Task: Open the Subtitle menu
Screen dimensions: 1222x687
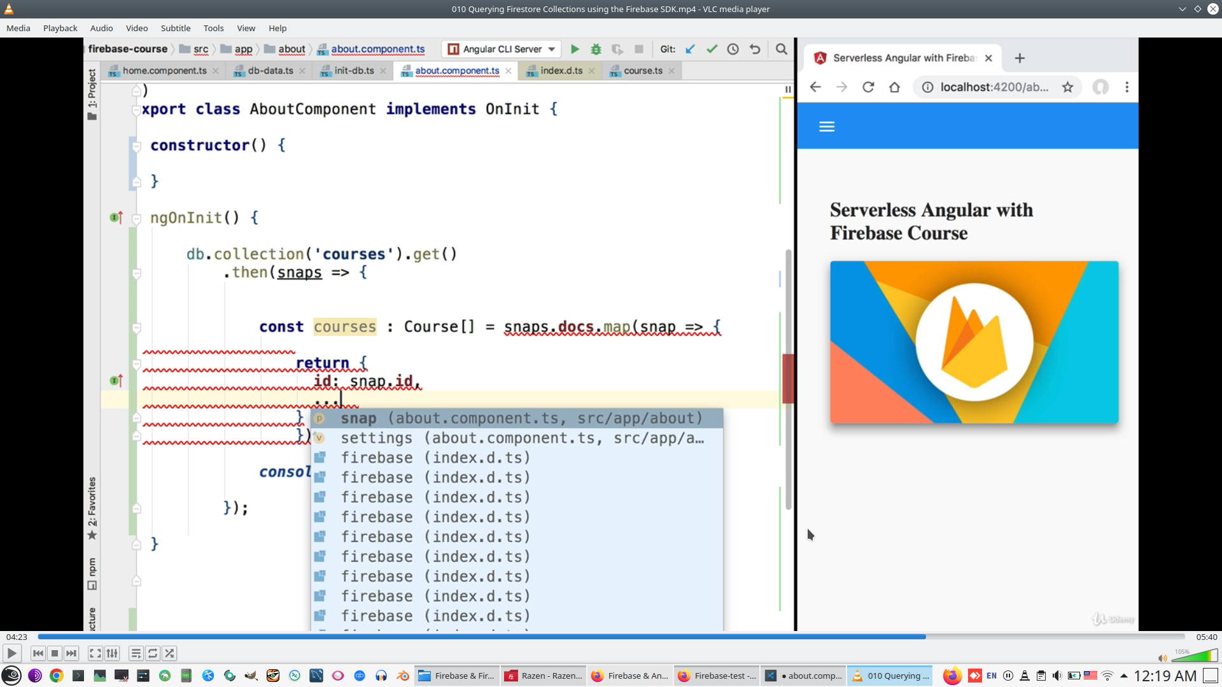Action: [x=175, y=28]
